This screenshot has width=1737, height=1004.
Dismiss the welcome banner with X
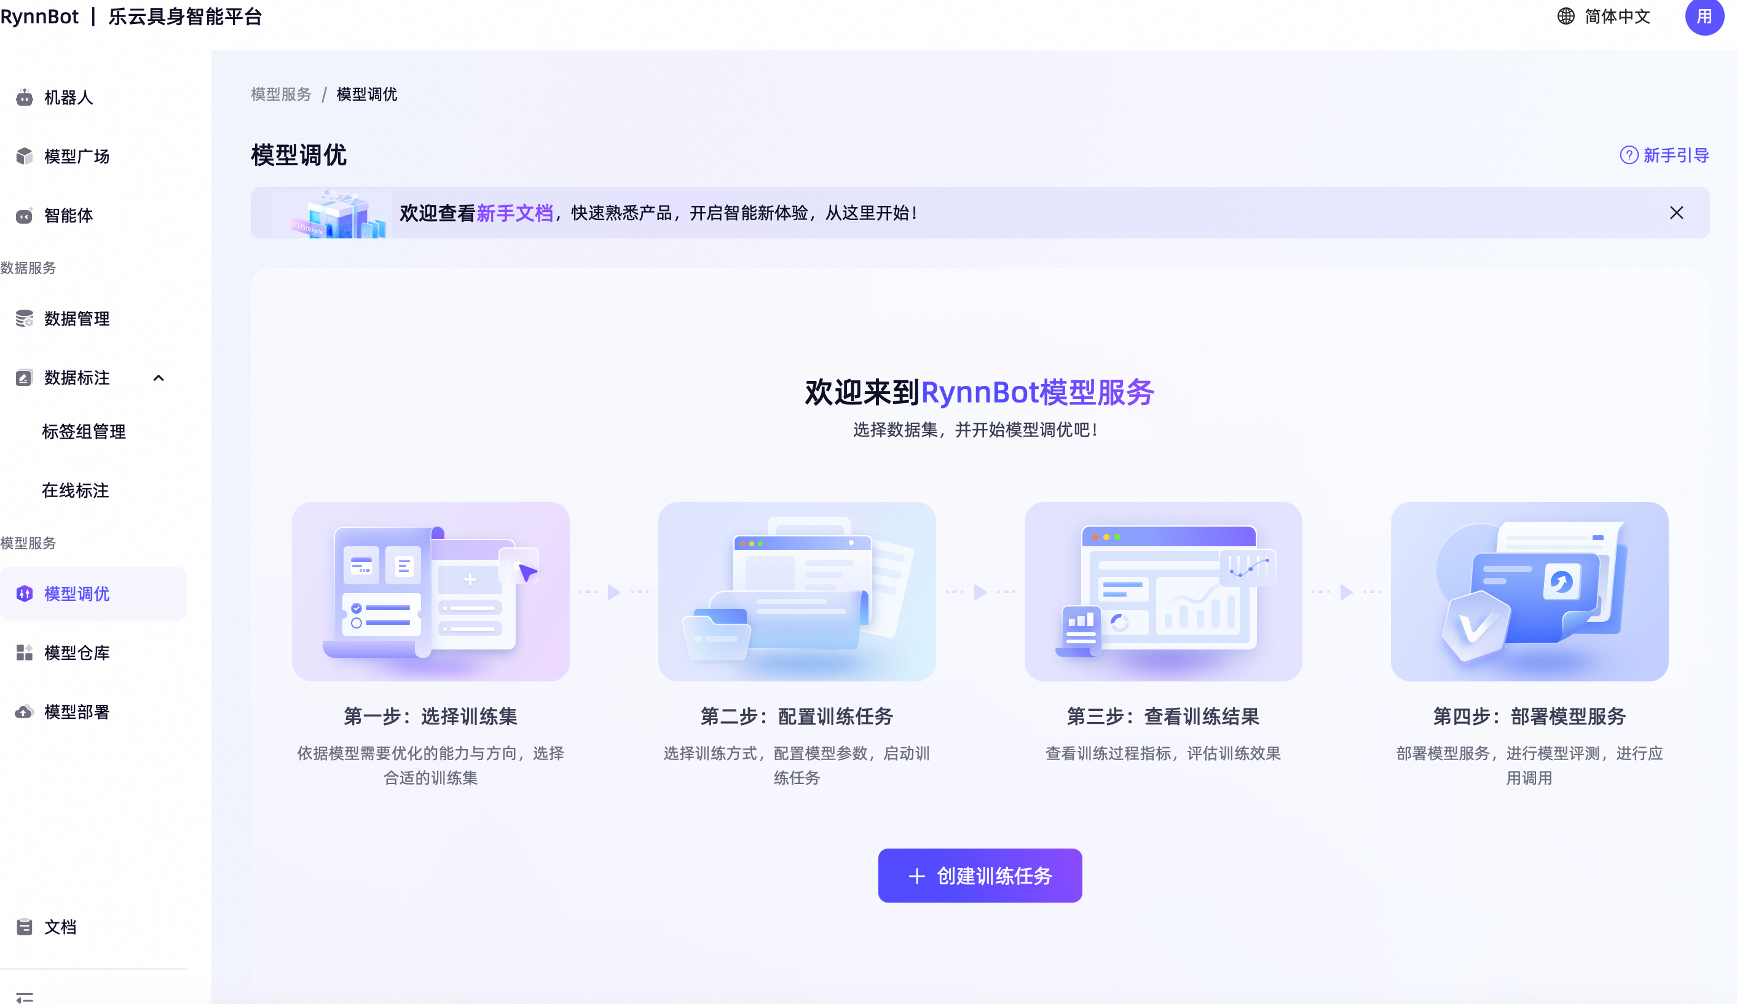[x=1676, y=213]
